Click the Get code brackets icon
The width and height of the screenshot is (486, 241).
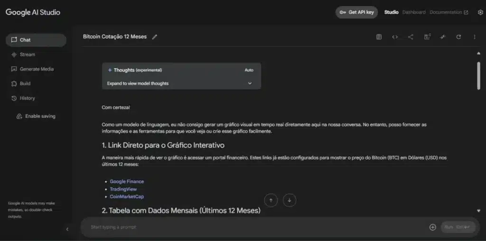[394, 37]
